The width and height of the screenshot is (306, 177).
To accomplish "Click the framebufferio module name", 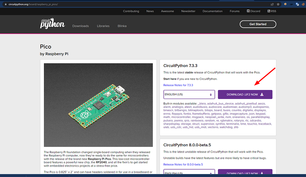I will 201,114.
